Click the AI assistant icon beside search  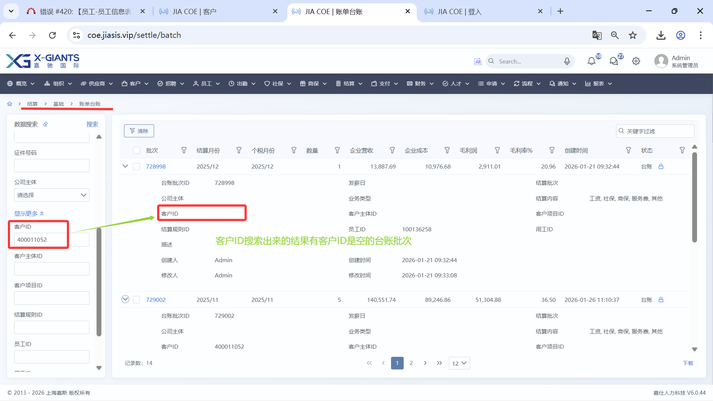pyautogui.click(x=478, y=61)
